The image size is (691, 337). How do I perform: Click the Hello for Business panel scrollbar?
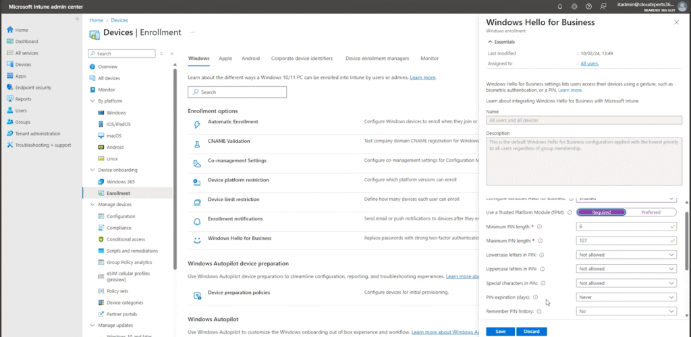click(686, 241)
